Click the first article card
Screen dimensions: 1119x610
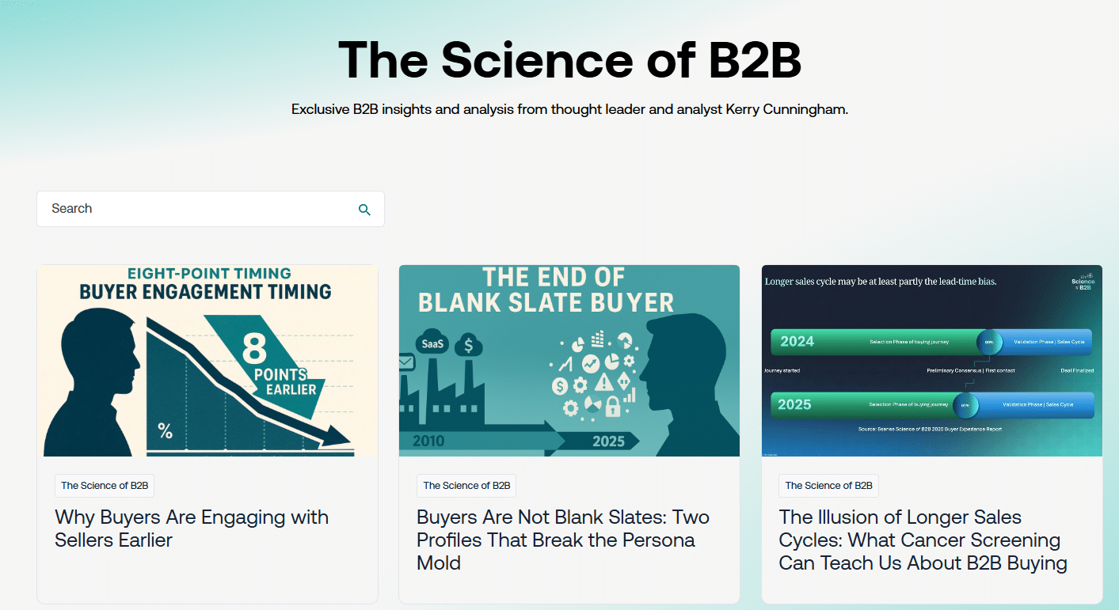pos(207,431)
